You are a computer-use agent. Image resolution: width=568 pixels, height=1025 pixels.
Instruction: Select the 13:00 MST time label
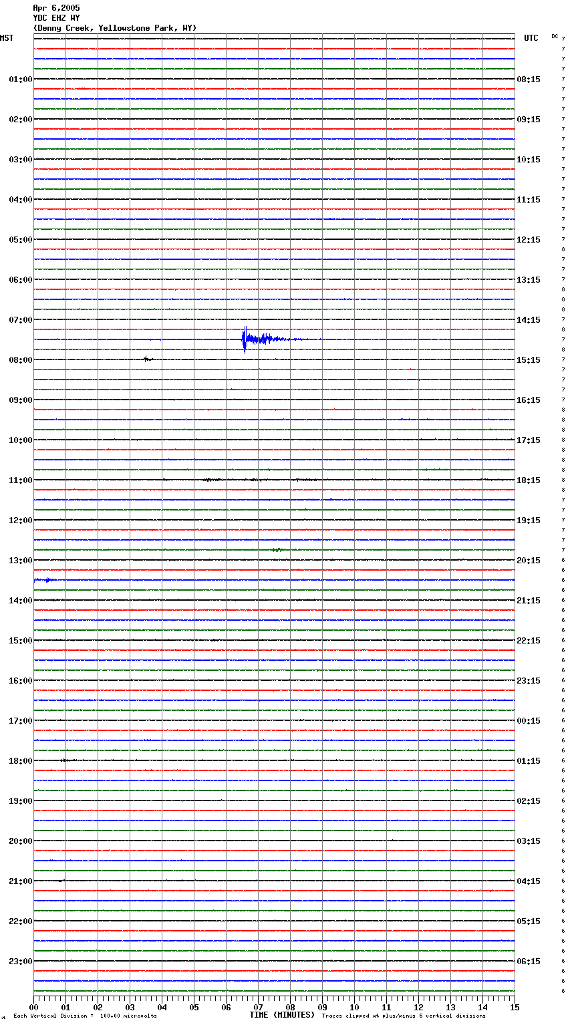click(21, 561)
